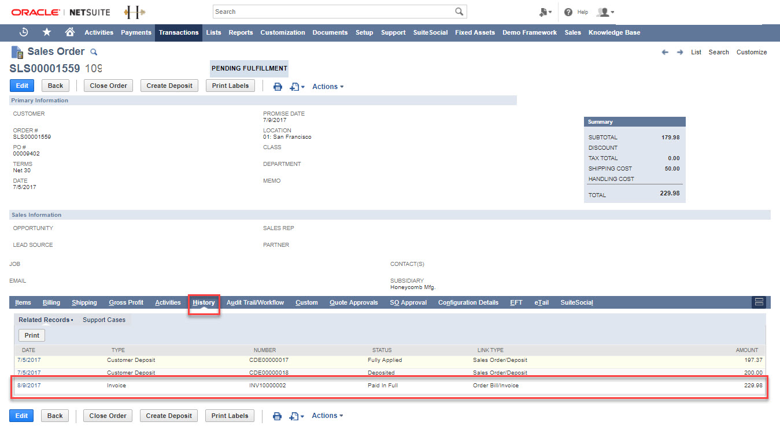Click the bottom Edit button

[22, 416]
